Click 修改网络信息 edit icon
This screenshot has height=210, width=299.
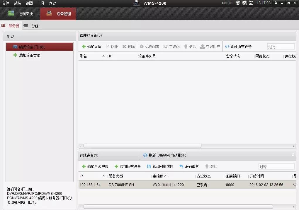[x=149, y=166]
